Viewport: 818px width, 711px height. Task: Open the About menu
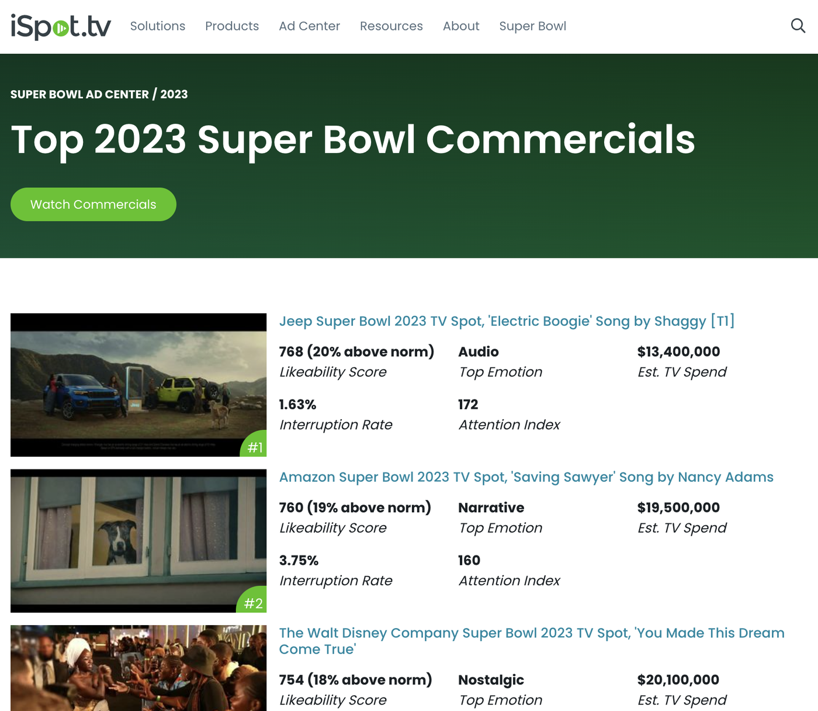(461, 26)
